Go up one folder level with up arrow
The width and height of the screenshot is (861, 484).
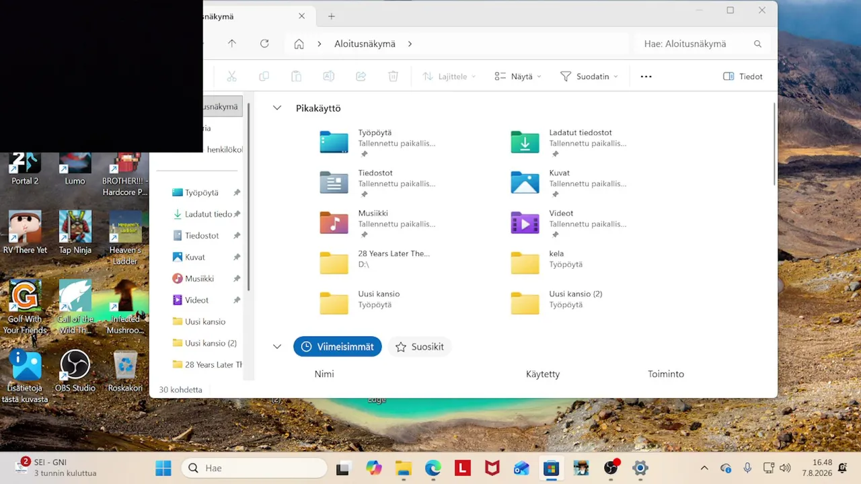tap(232, 44)
